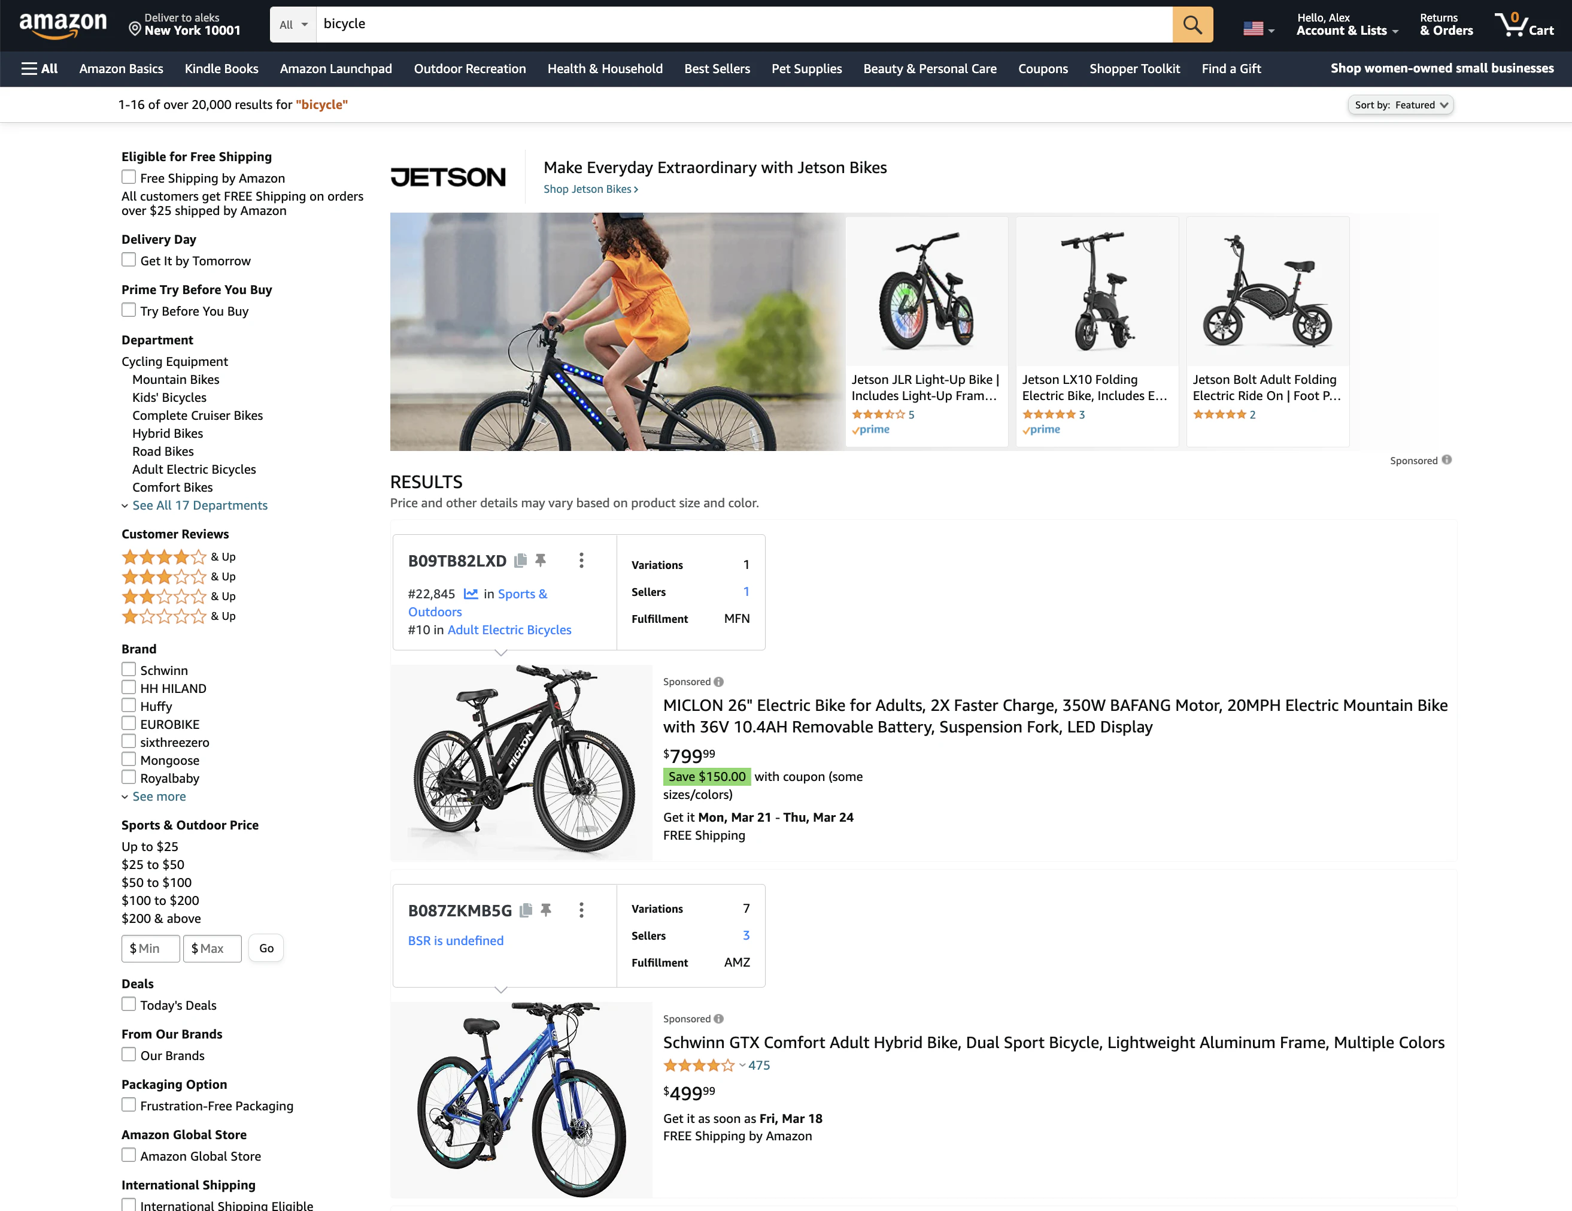
Task: Open the search category All dropdown
Action: (x=293, y=25)
